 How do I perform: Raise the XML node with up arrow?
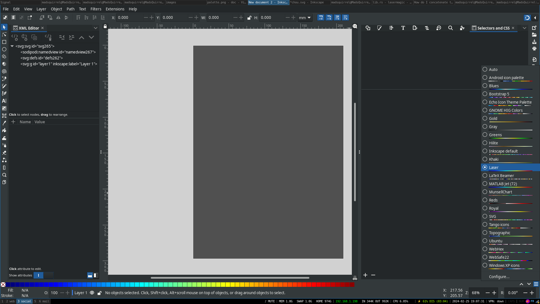coord(82,37)
